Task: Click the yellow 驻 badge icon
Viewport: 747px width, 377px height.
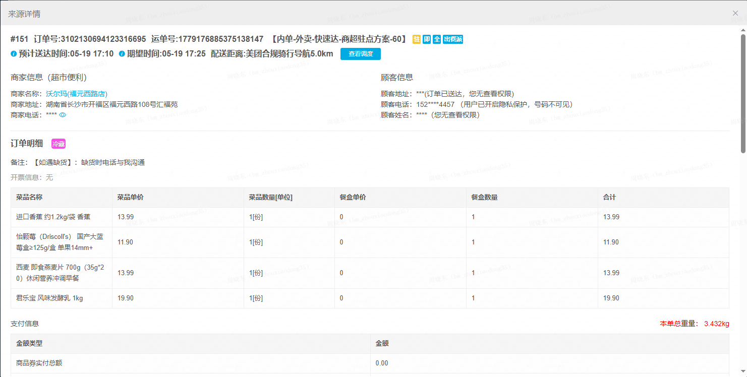Action: [417, 39]
